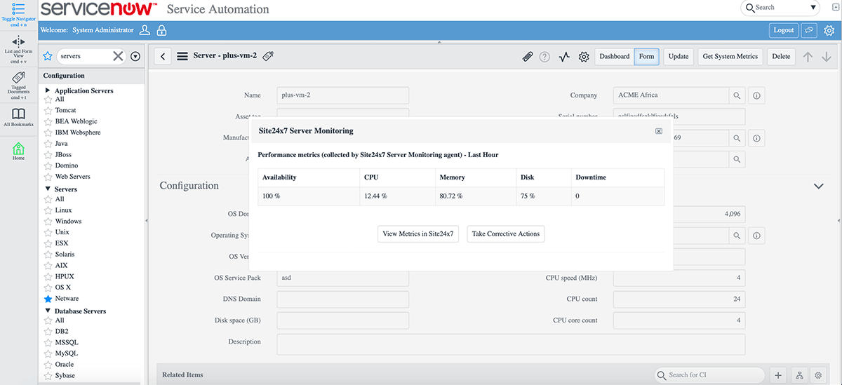Collapse the Database Servers group
The height and width of the screenshot is (385, 842).
click(x=48, y=311)
